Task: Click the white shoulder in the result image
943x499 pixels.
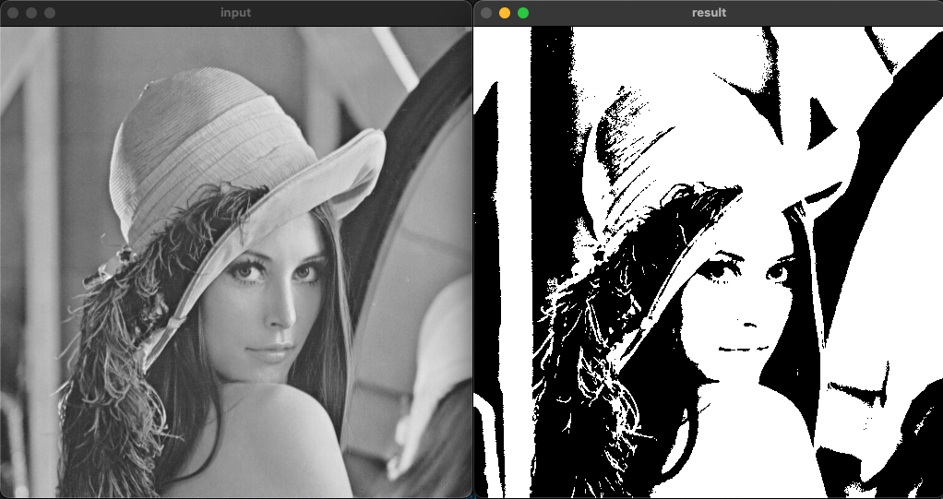Action: pos(738,434)
